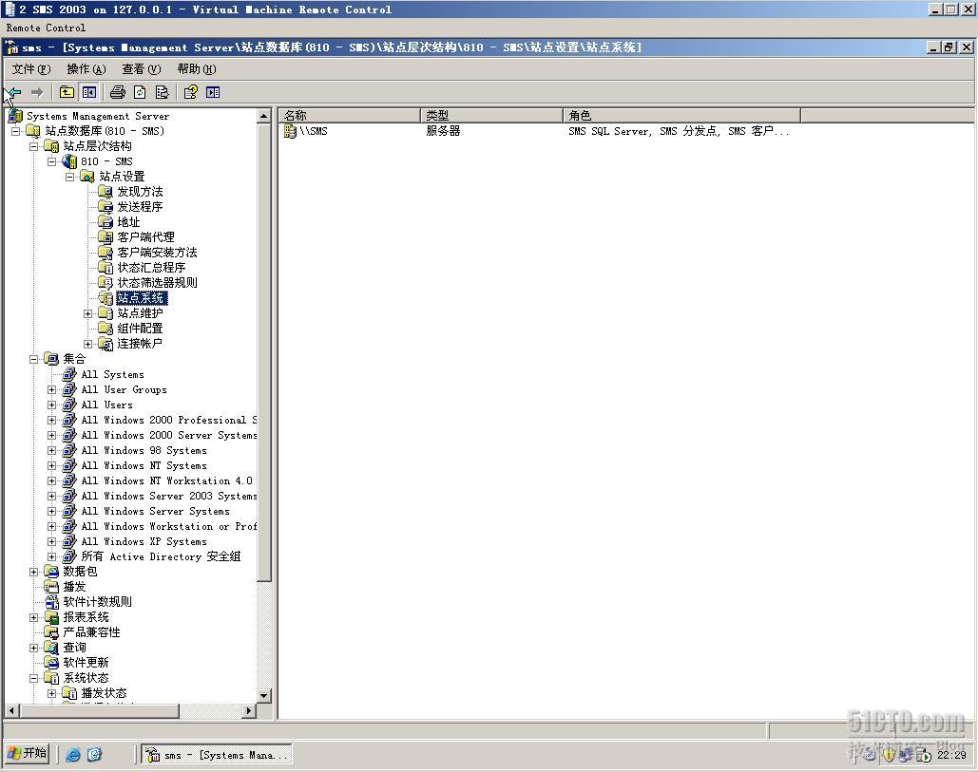Click the 服务器 type cell
978x772 pixels.
[x=444, y=131]
